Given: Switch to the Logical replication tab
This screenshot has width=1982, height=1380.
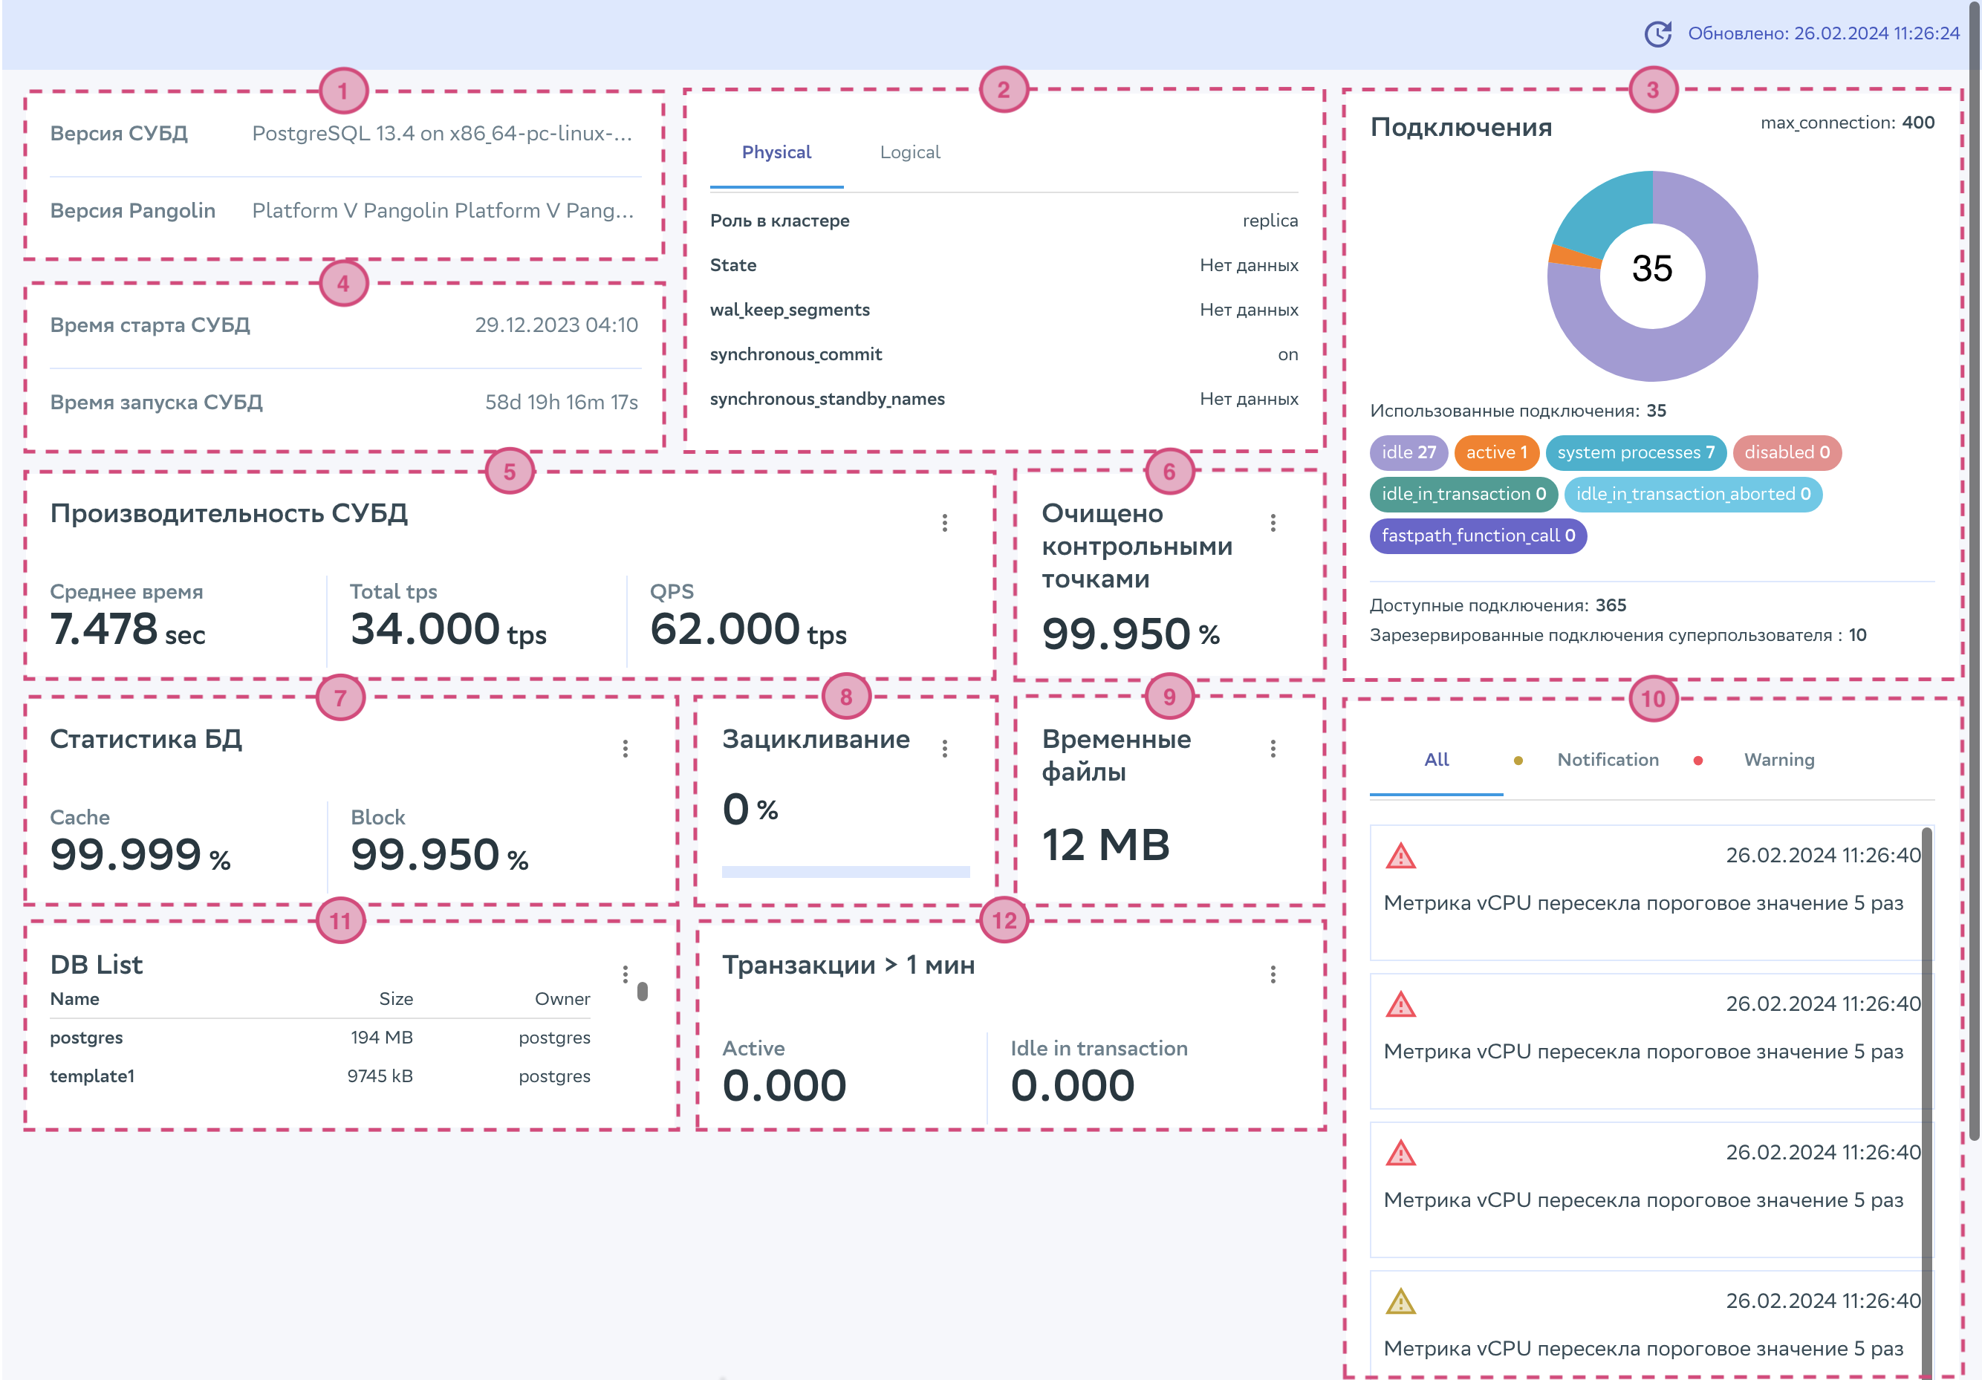Looking at the screenshot, I should [x=909, y=153].
